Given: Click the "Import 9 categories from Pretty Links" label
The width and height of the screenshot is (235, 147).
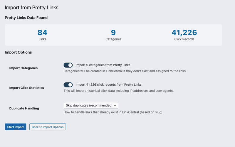Looking at the screenshot, I should coord(103,65).
